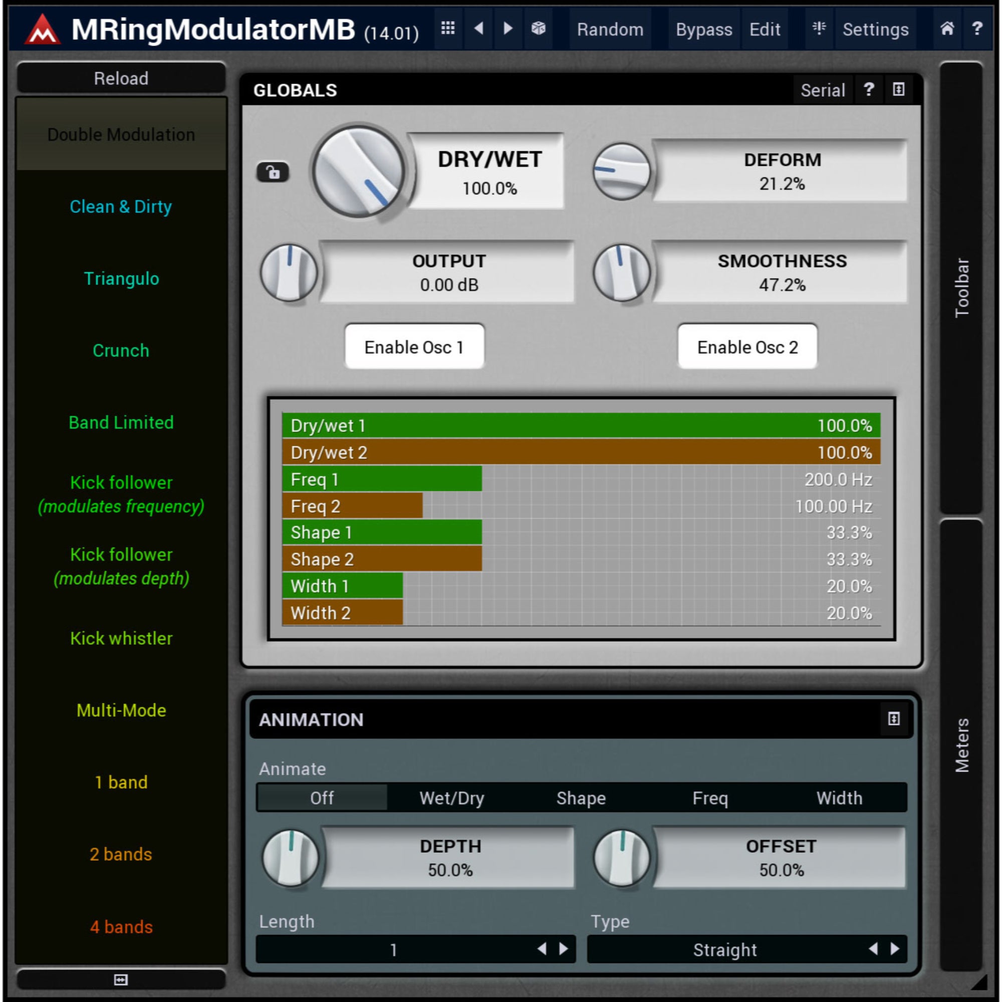Increase Length with right arrow
The image size is (1002, 1002).
(x=564, y=949)
